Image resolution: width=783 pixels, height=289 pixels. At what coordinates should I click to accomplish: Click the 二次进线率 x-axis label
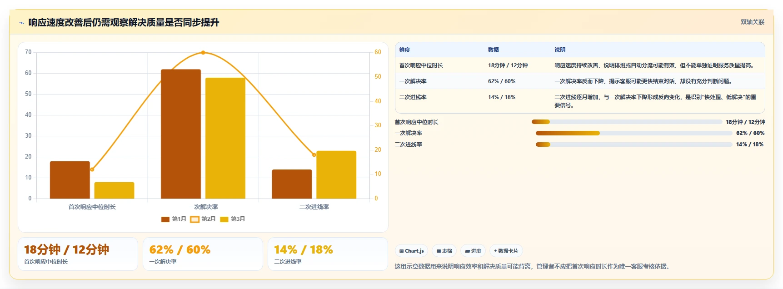click(314, 207)
